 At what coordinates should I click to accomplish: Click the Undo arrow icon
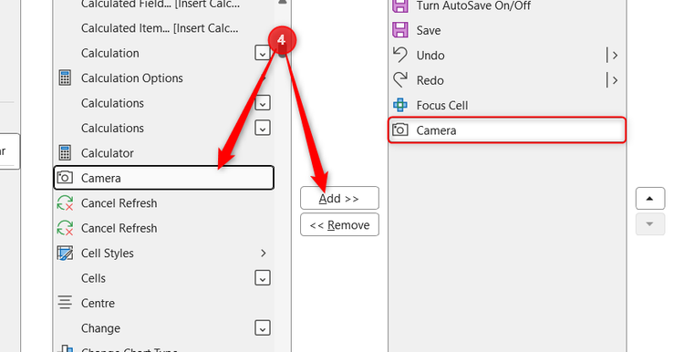pyautogui.click(x=400, y=55)
